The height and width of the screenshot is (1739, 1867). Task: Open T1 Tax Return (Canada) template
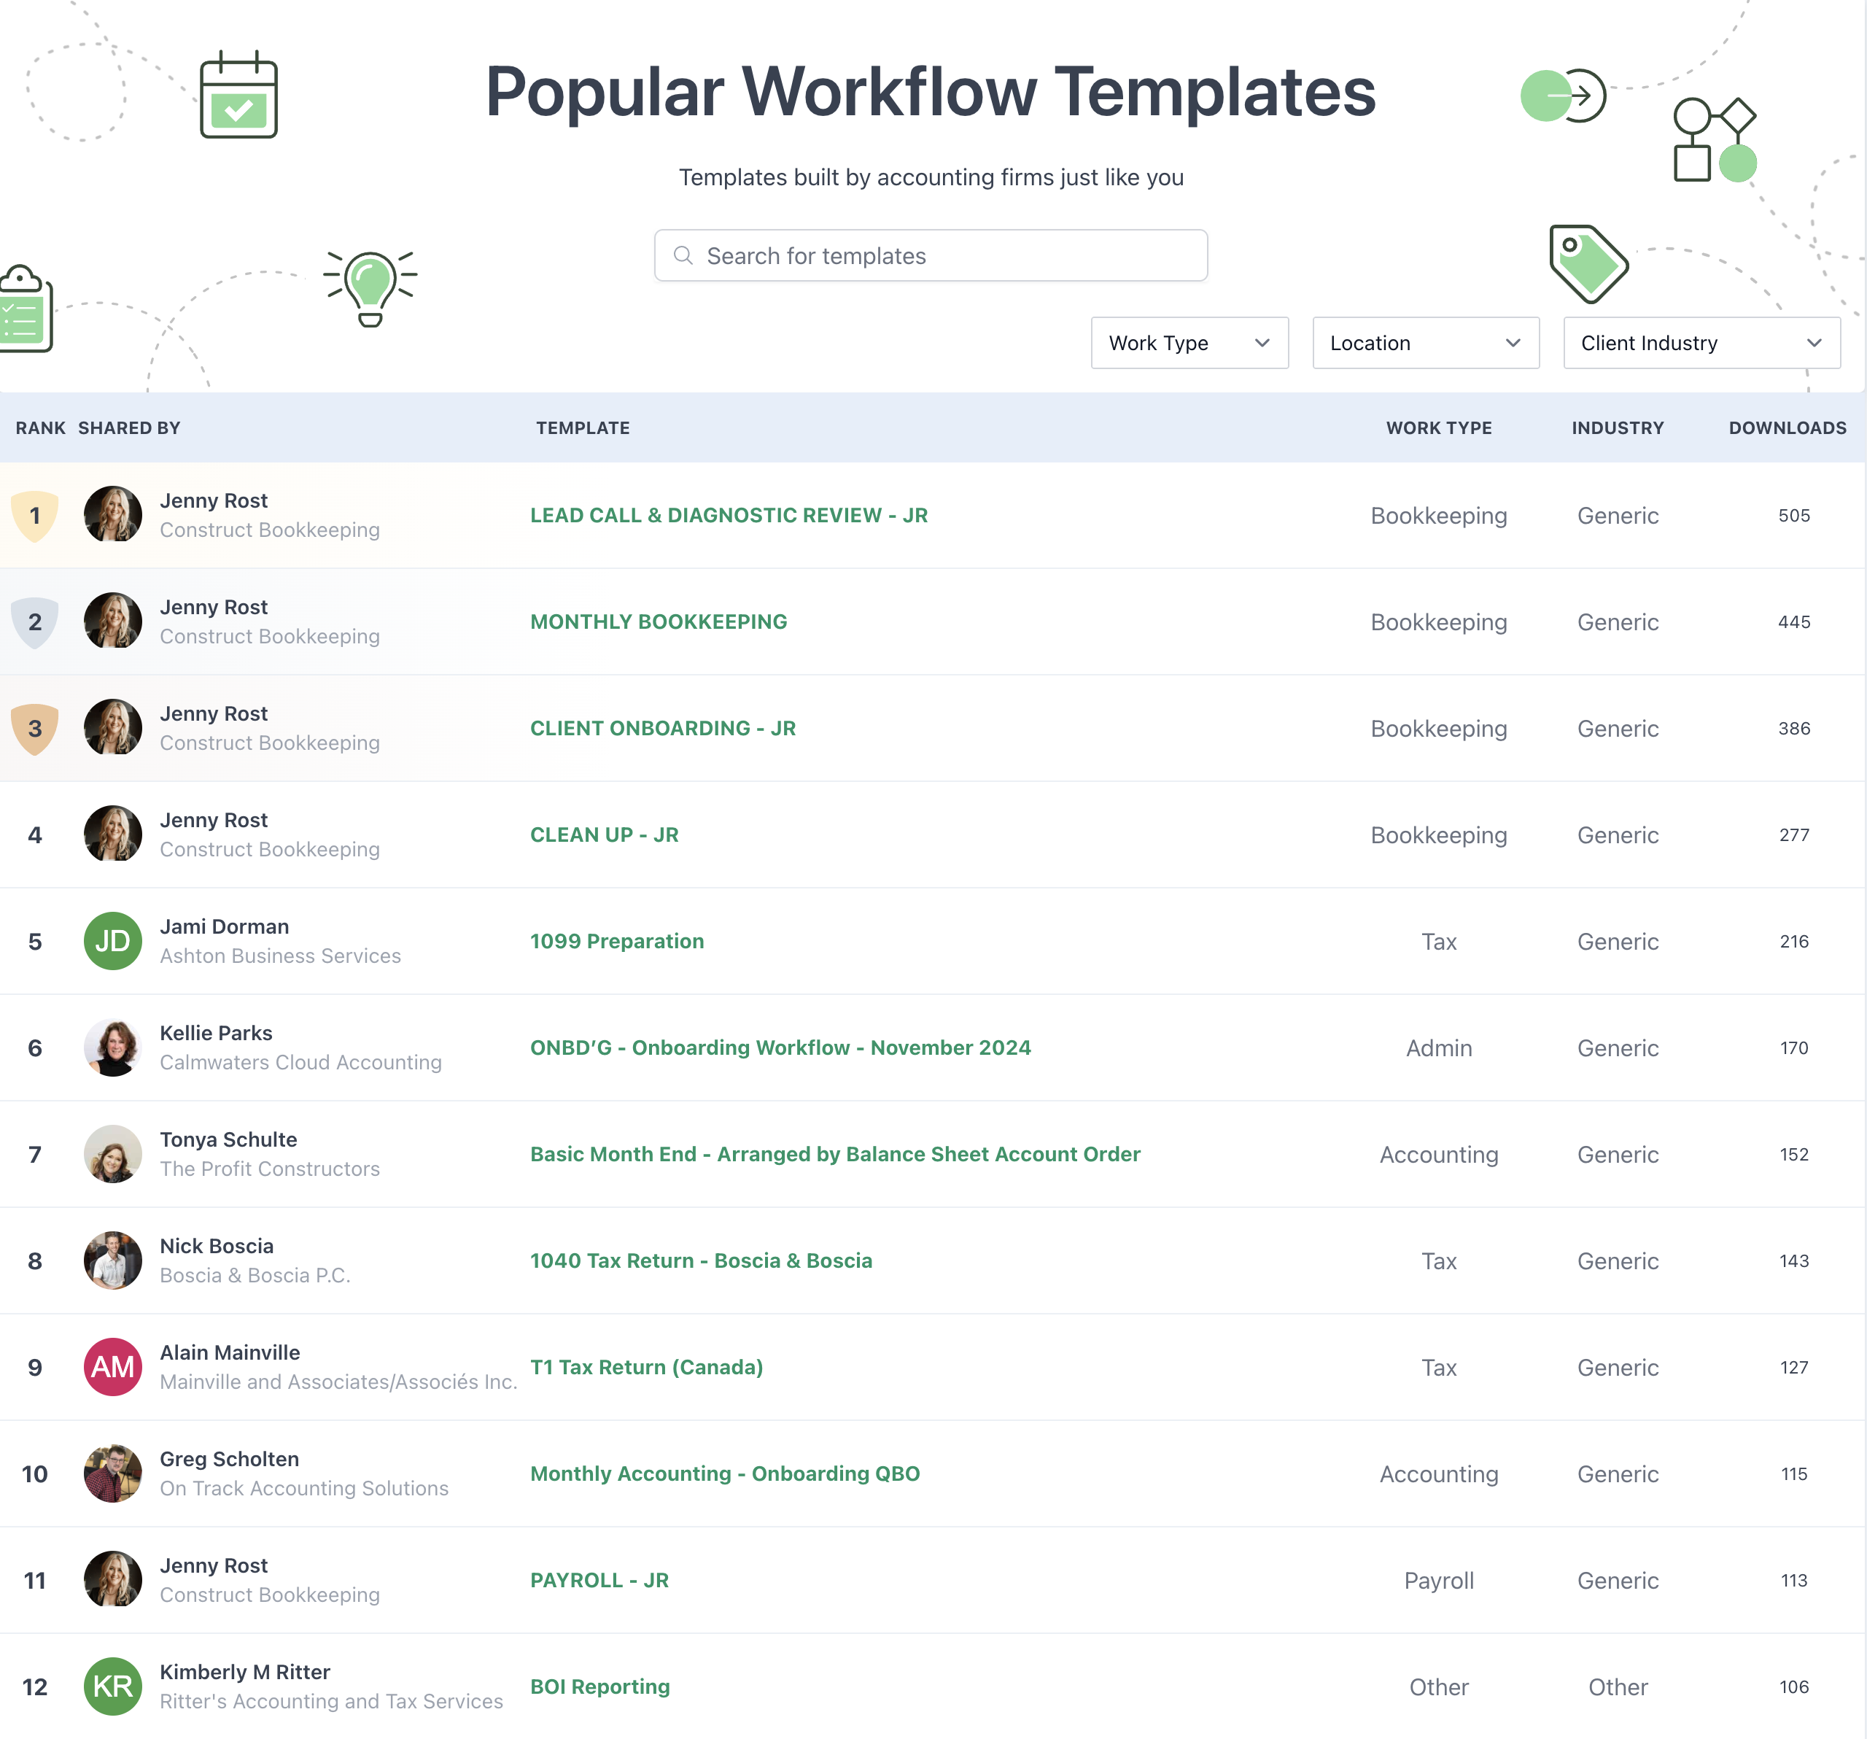[646, 1367]
